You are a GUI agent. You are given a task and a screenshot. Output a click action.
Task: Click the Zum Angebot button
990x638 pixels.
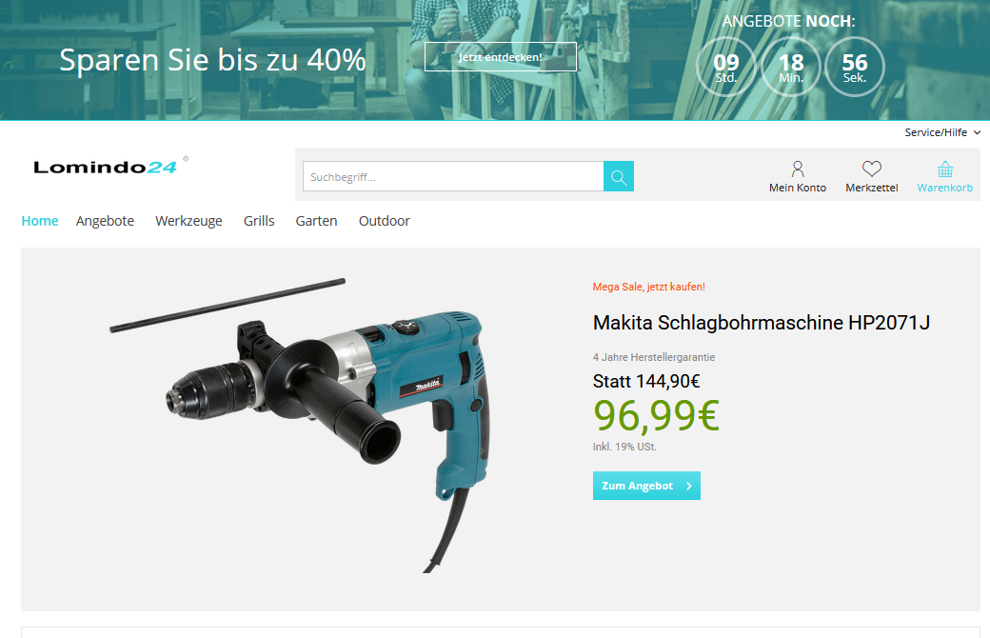pyautogui.click(x=646, y=486)
